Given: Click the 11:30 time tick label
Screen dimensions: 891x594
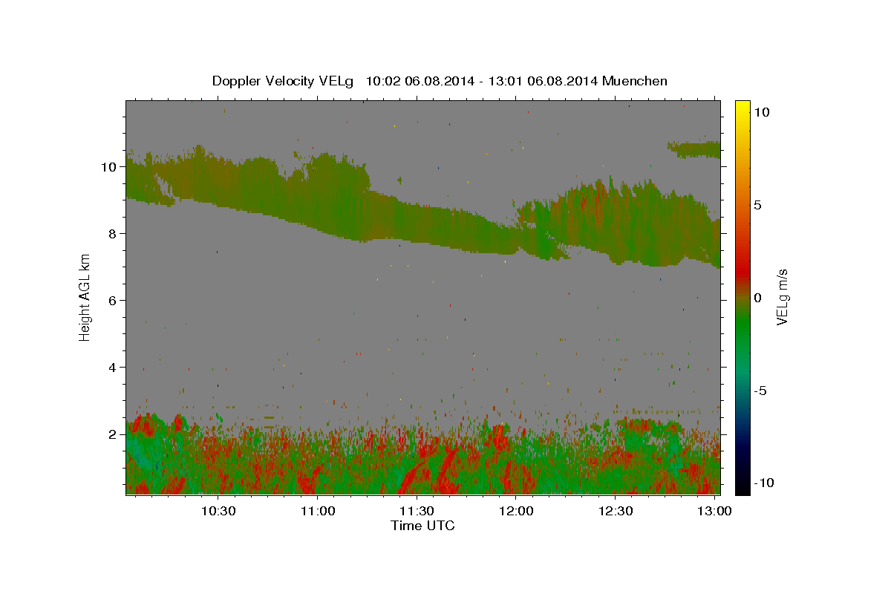Looking at the screenshot, I should click(417, 511).
